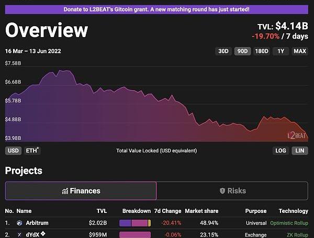This screenshot has width=314, height=238.
Task: Click Arbitrum's 48.94% market share
Action: pos(209,223)
